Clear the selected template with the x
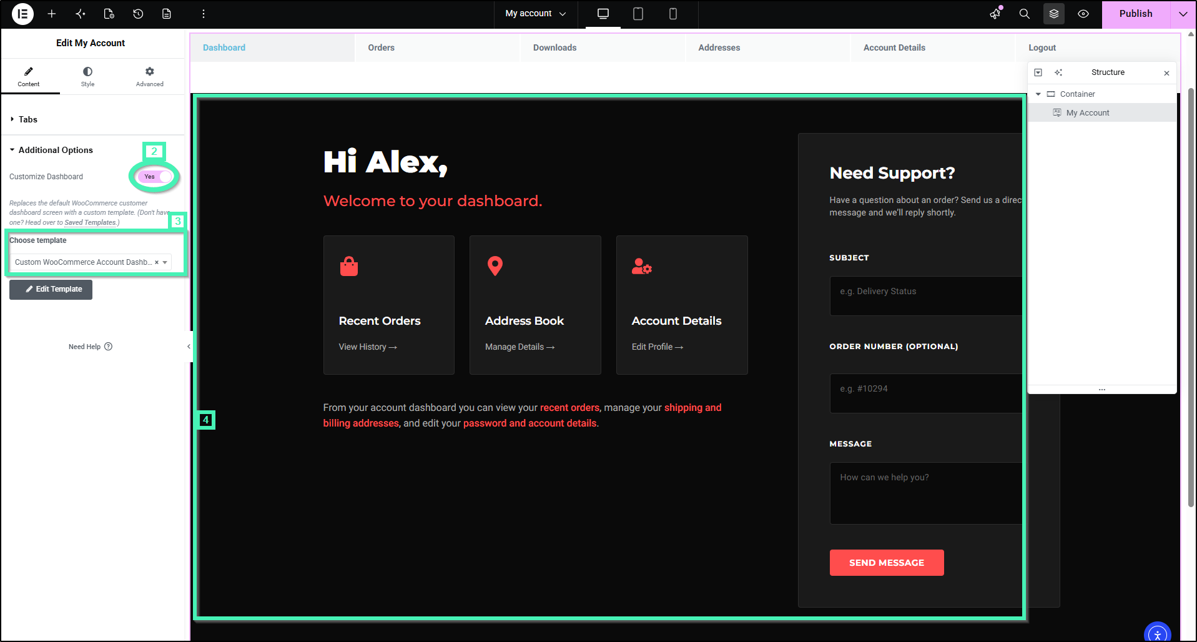Screen dimensions: 1197x642 pos(157,262)
